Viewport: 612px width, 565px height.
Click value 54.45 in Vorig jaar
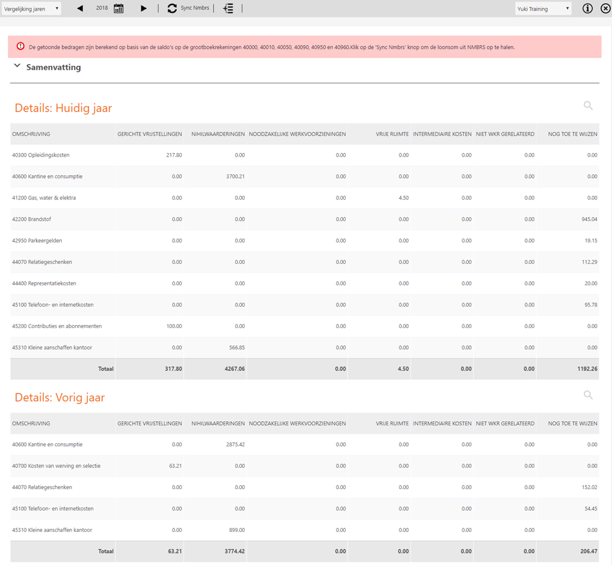coord(591,509)
